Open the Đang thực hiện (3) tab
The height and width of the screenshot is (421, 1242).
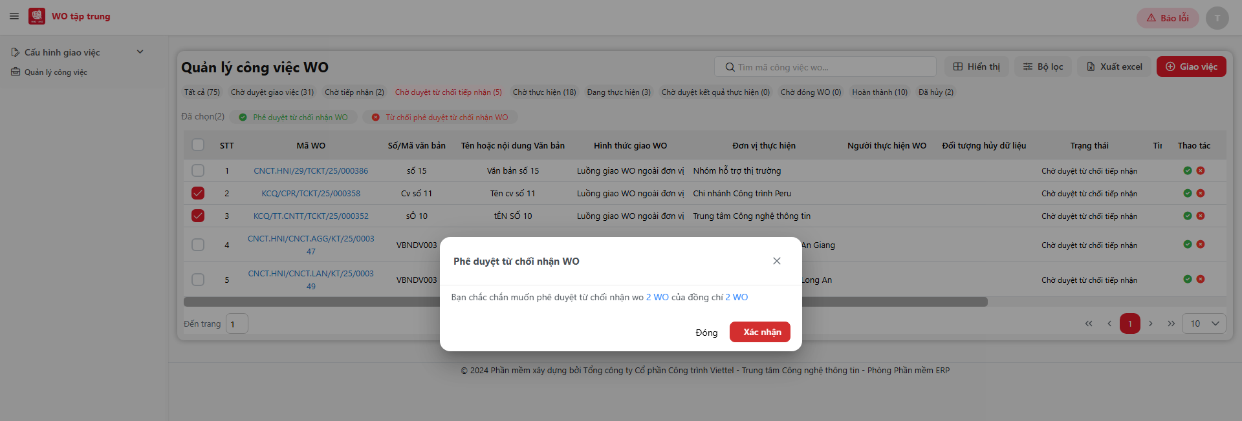tap(619, 92)
